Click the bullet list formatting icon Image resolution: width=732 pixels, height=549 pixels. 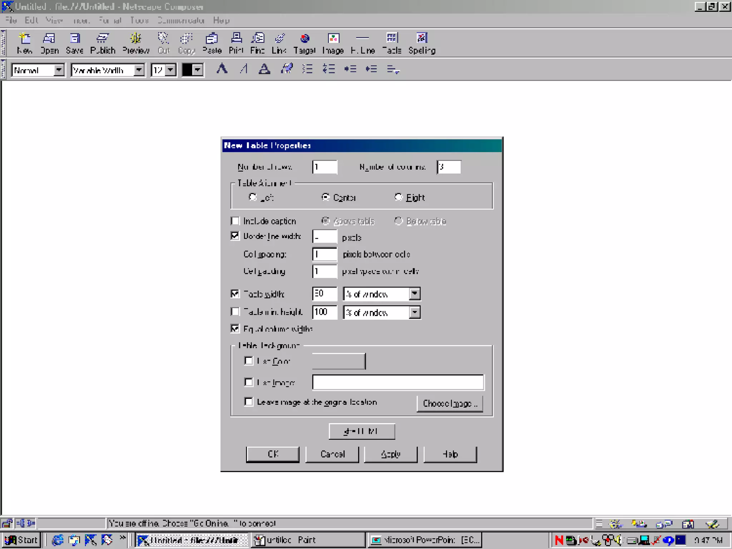[307, 69]
